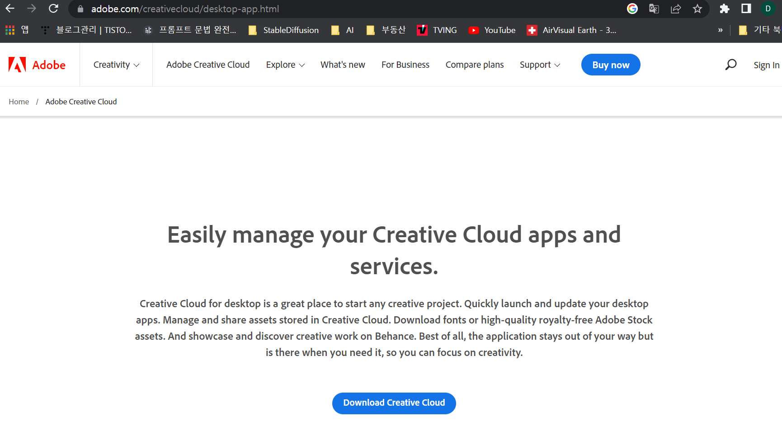
Task: Click Download Creative Cloud button
Action: (394, 403)
